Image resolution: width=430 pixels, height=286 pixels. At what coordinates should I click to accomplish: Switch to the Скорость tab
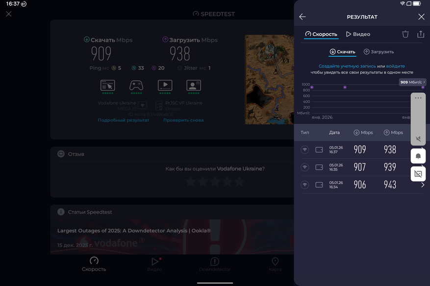[x=321, y=34]
